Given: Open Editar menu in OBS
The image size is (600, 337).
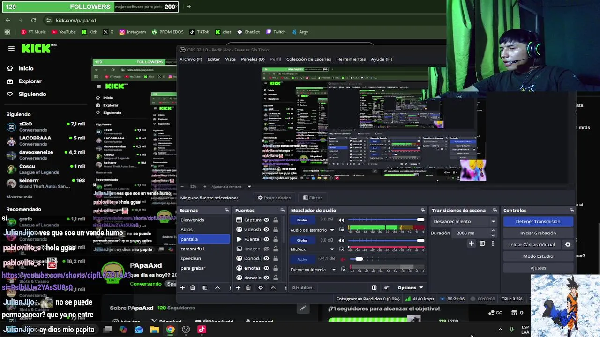Looking at the screenshot, I should [x=214, y=59].
